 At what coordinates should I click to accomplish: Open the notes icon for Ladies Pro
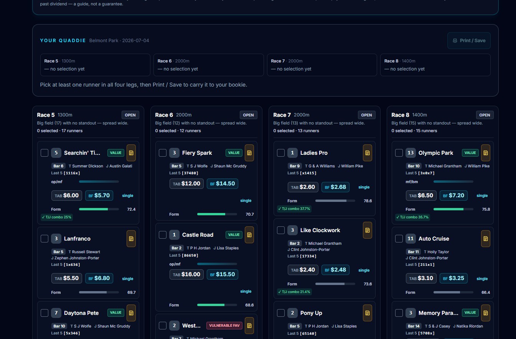(x=368, y=153)
